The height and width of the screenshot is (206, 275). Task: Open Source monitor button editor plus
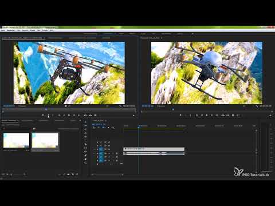coord(133,116)
